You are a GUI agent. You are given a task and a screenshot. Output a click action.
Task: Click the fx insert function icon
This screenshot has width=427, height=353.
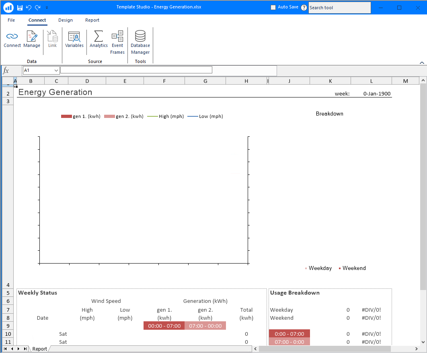click(6, 70)
